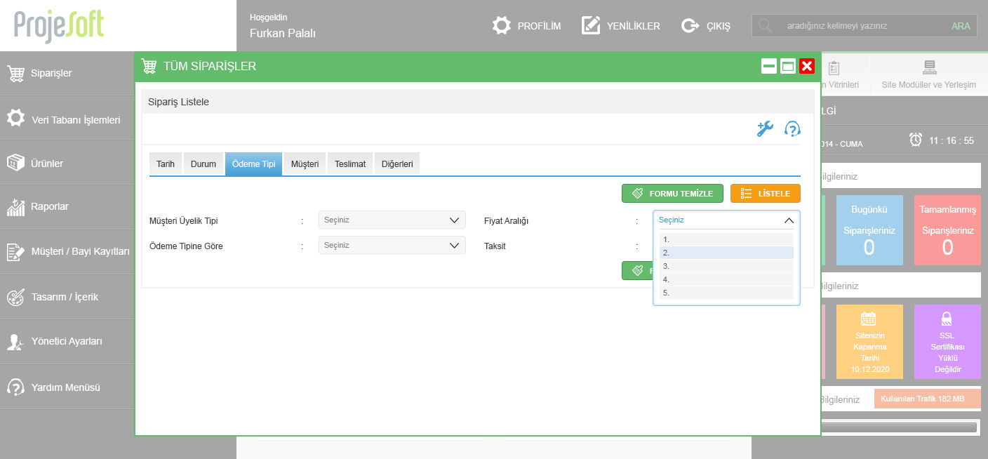The height and width of the screenshot is (459, 988).
Task: Click the Tasarım / İçerik palette icon
Action: 15,297
